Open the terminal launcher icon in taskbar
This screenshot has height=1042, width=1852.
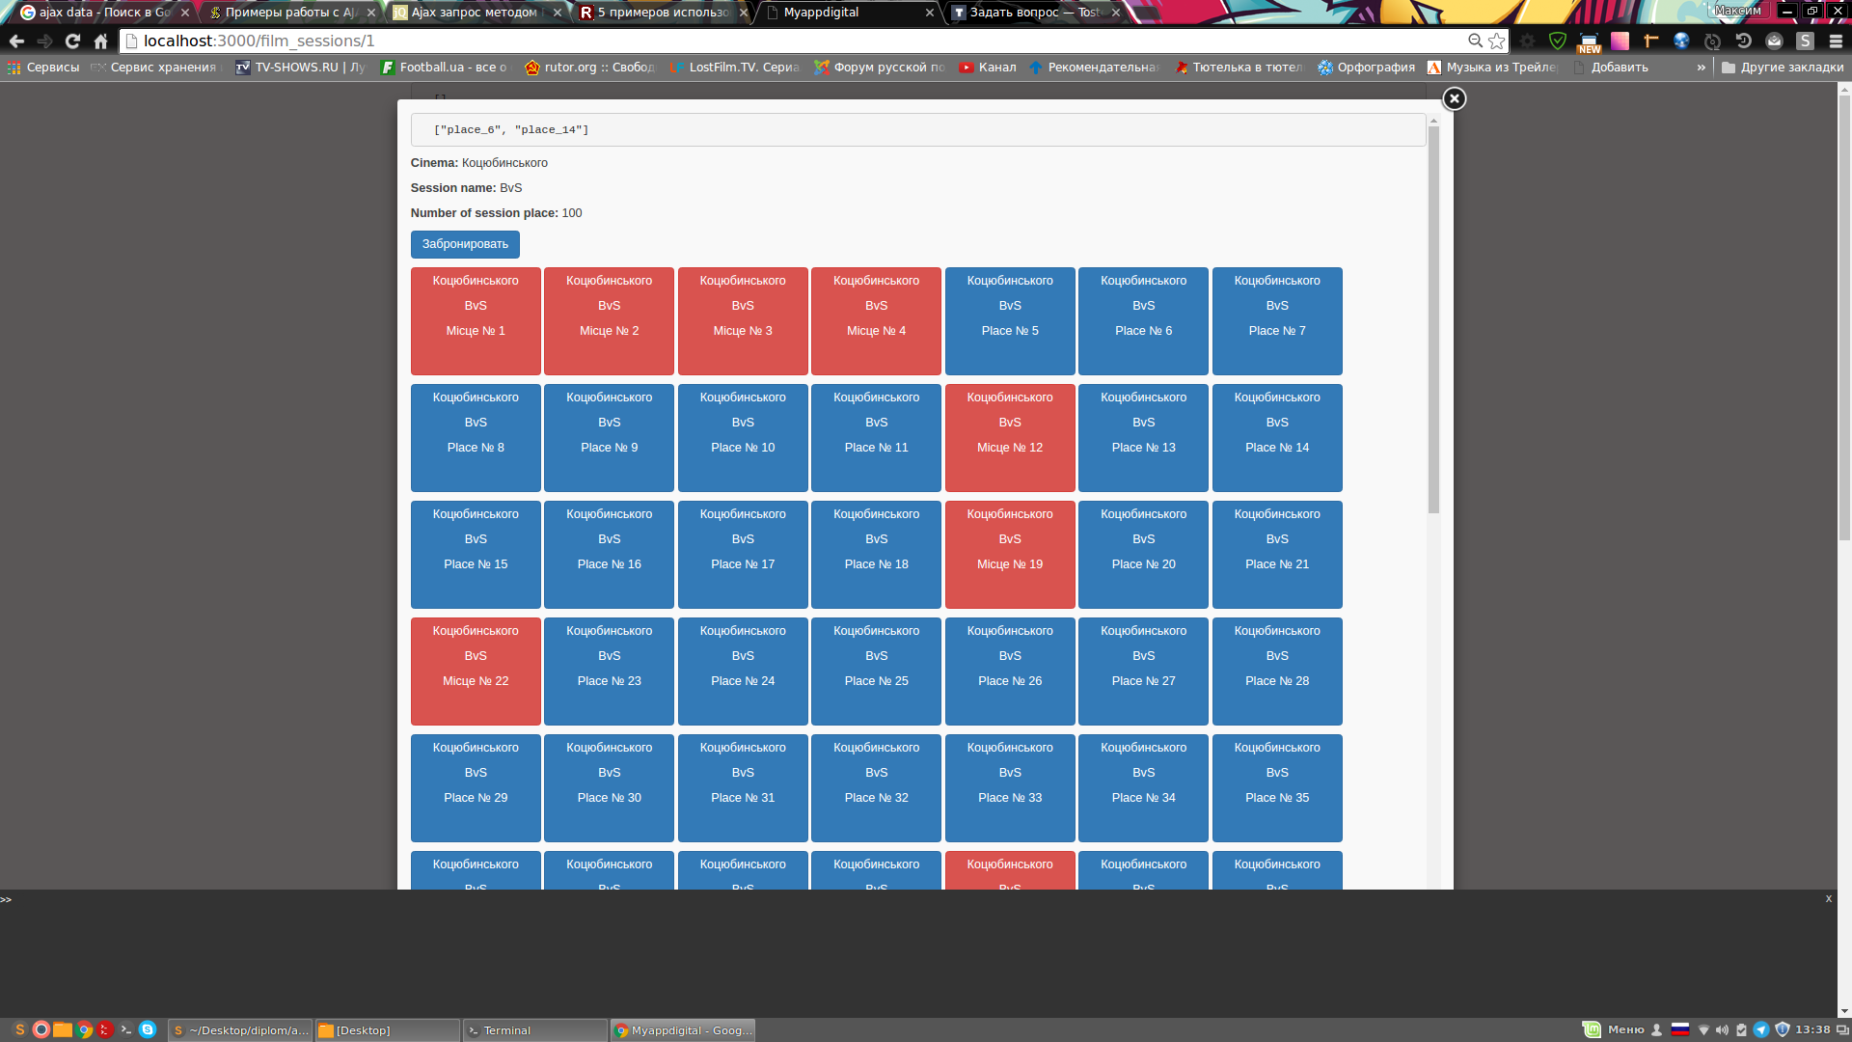coord(126,1029)
